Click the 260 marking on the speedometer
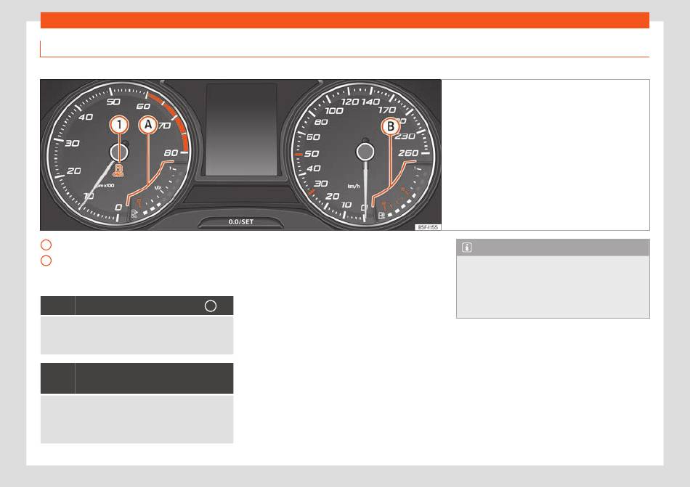This screenshot has height=487, width=690. pos(408,153)
